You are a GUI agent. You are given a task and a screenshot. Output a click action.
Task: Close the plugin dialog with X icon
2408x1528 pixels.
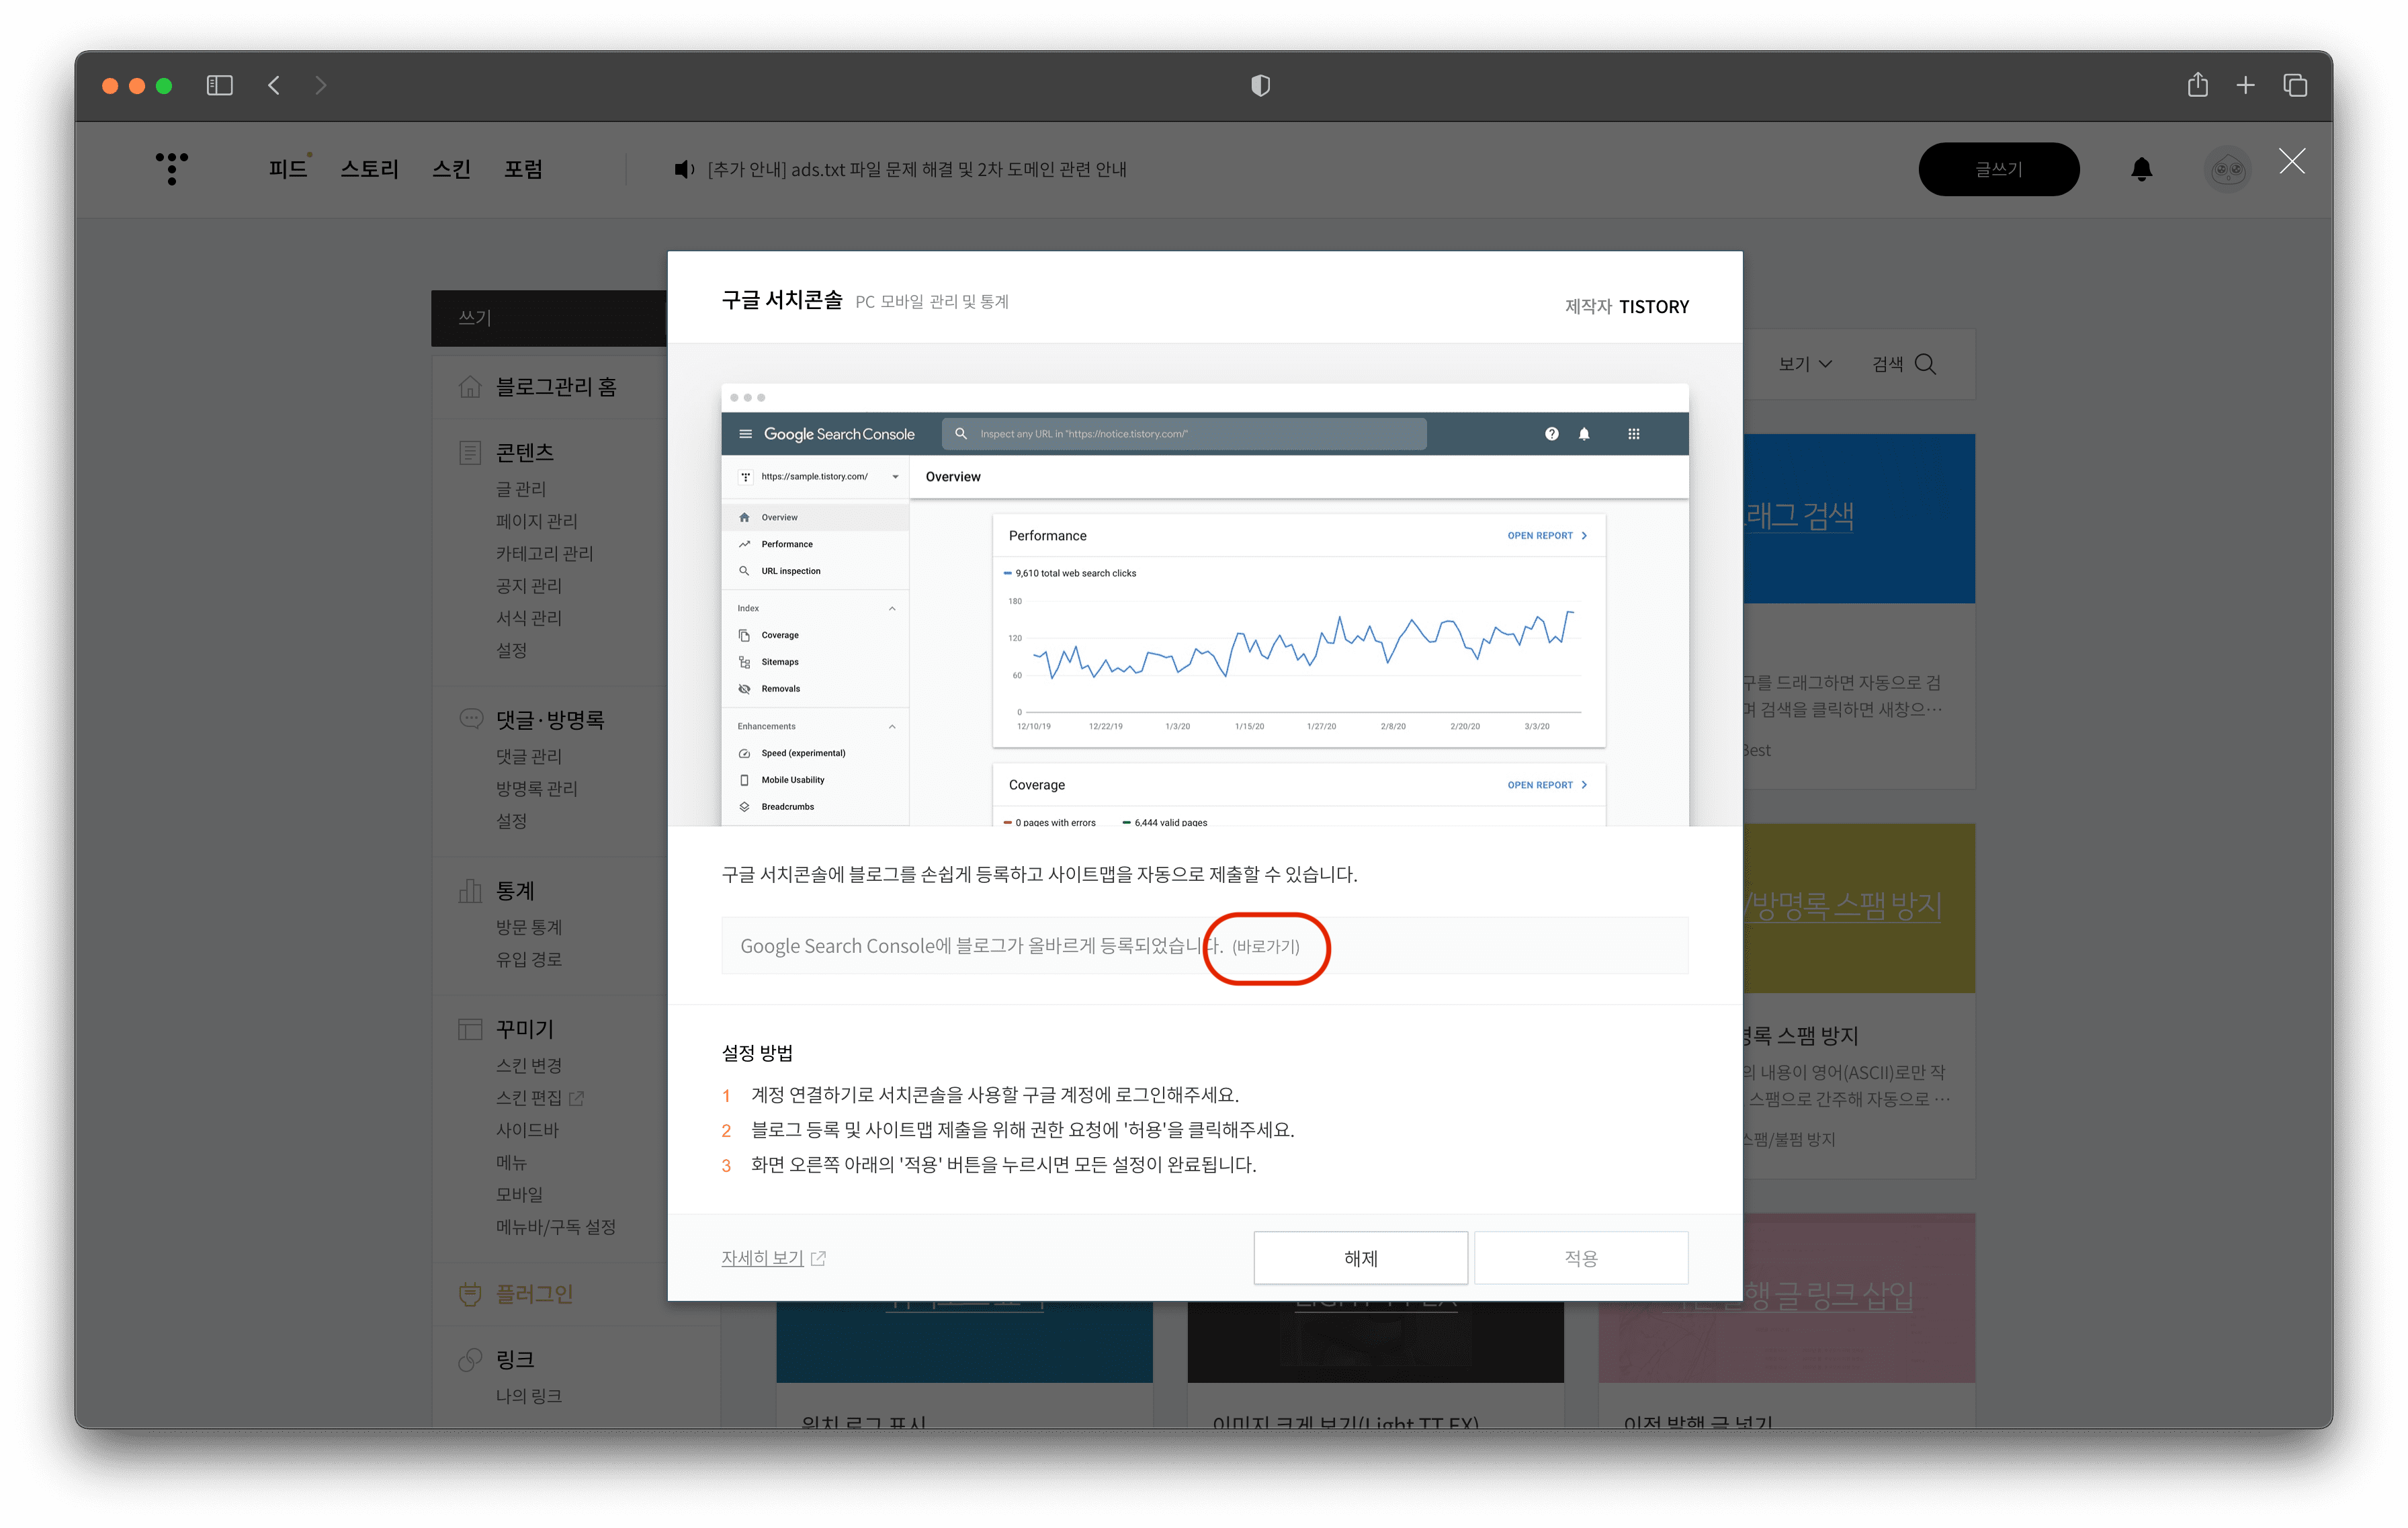2292,161
